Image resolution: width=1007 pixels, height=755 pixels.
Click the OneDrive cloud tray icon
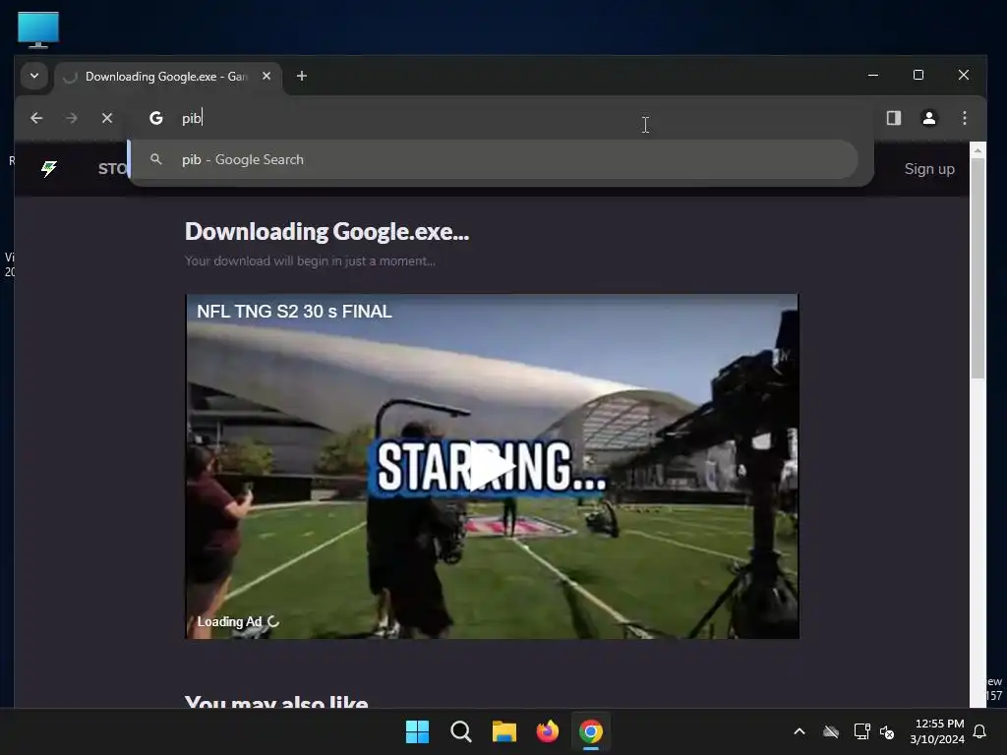coord(831,731)
